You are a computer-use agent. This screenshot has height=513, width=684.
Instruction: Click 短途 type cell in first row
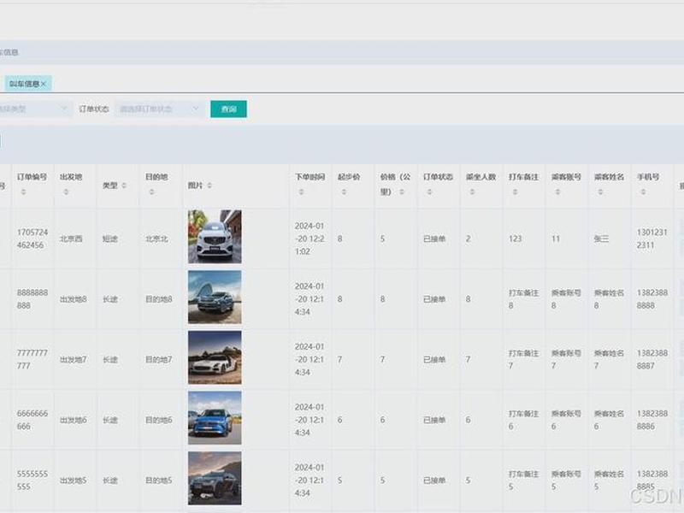coord(110,239)
